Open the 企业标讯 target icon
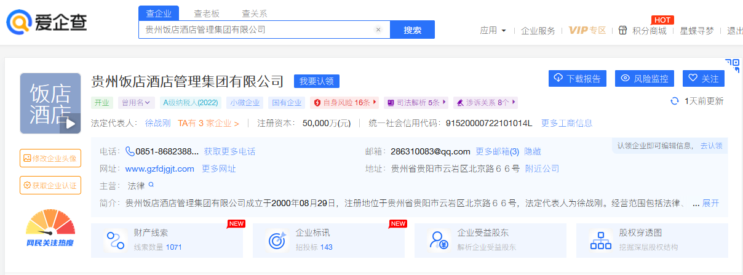Screen dimensions: 743x275 click(276, 240)
